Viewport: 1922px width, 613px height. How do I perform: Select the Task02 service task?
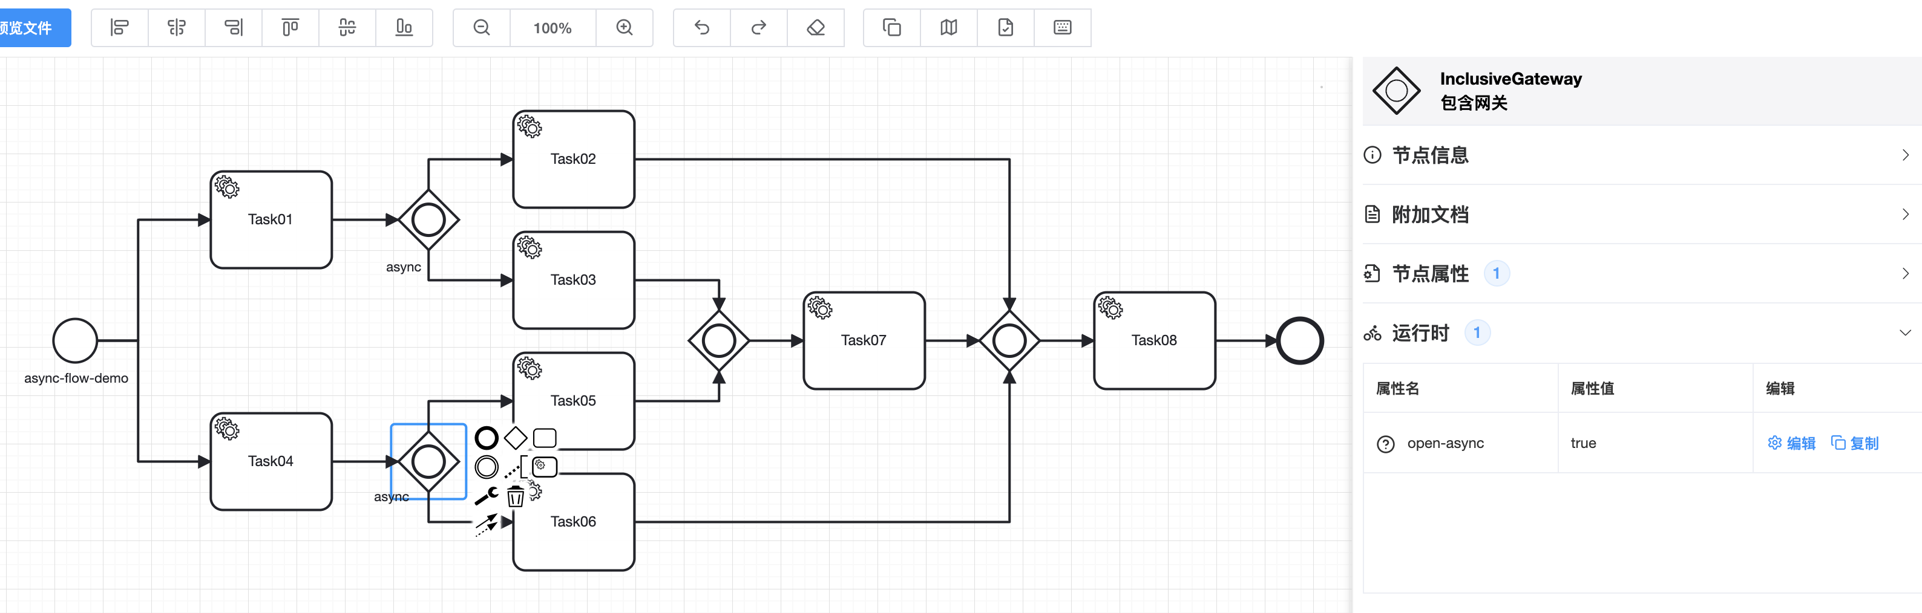click(574, 160)
